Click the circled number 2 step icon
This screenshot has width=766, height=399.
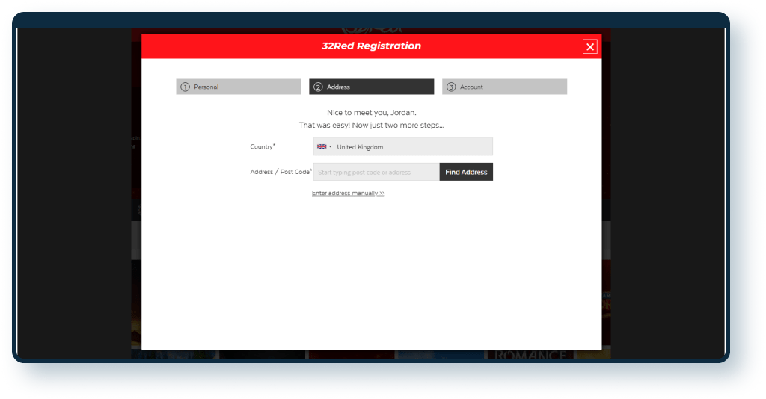(318, 87)
